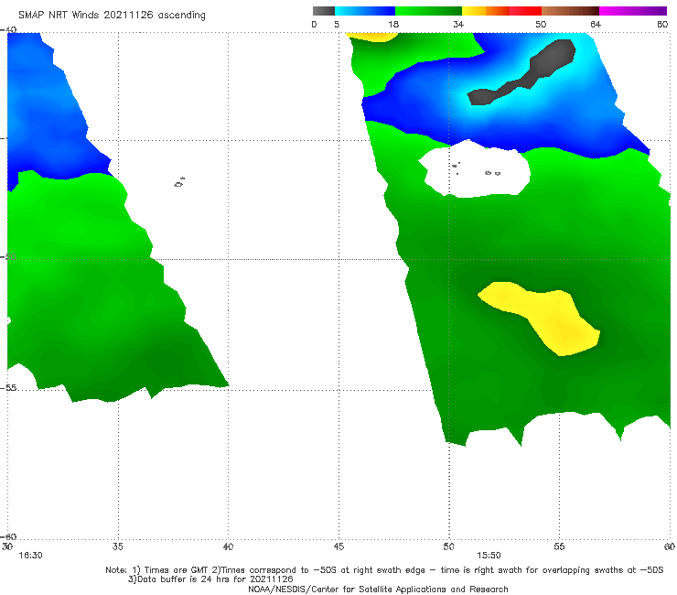Click the longitude label "60" on the bottom axis
677x595 pixels.
[x=670, y=546]
